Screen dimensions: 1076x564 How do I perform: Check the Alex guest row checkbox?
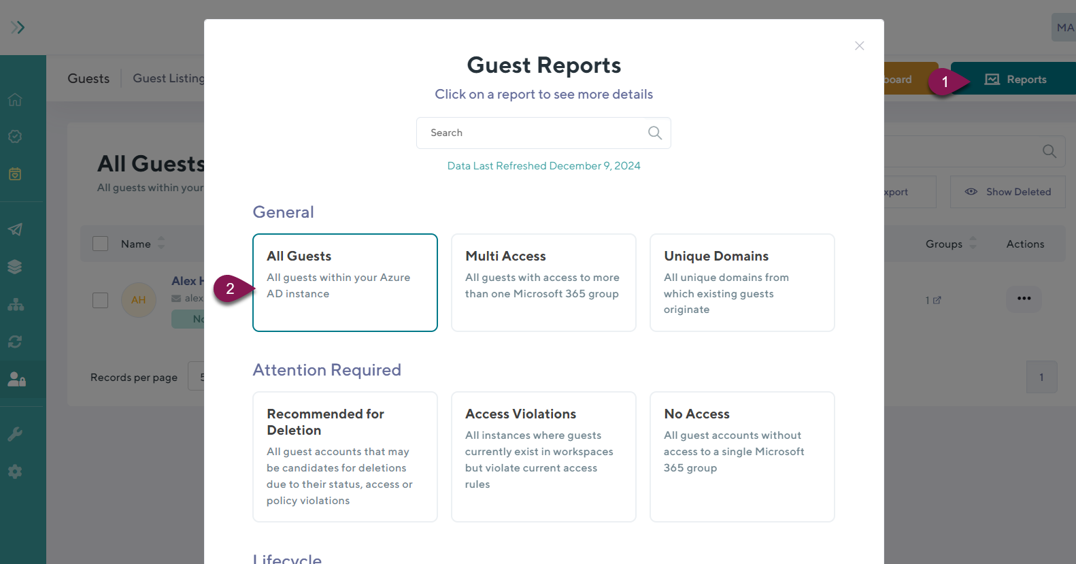click(101, 300)
